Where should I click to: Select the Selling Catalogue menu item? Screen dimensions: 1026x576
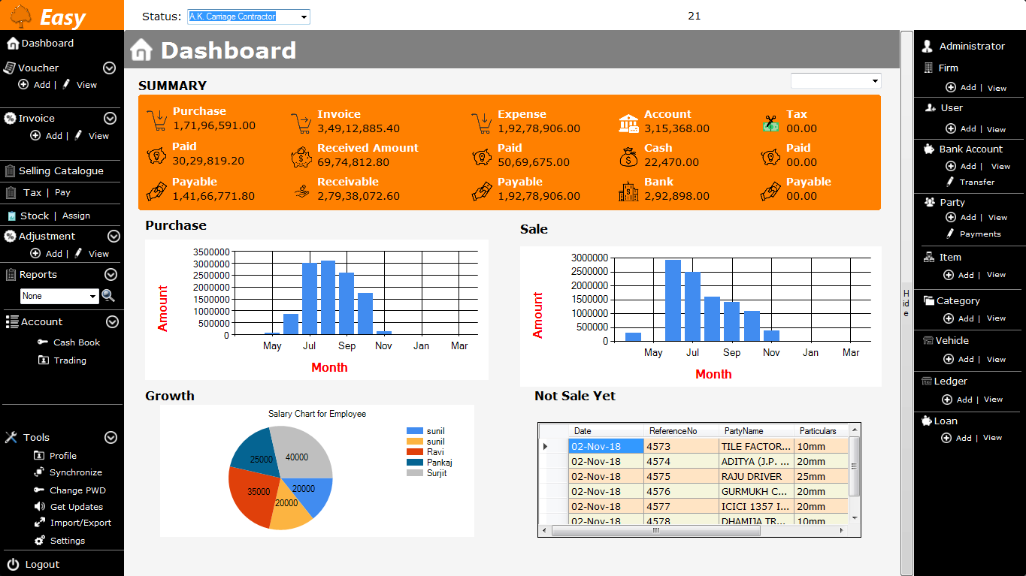61,170
